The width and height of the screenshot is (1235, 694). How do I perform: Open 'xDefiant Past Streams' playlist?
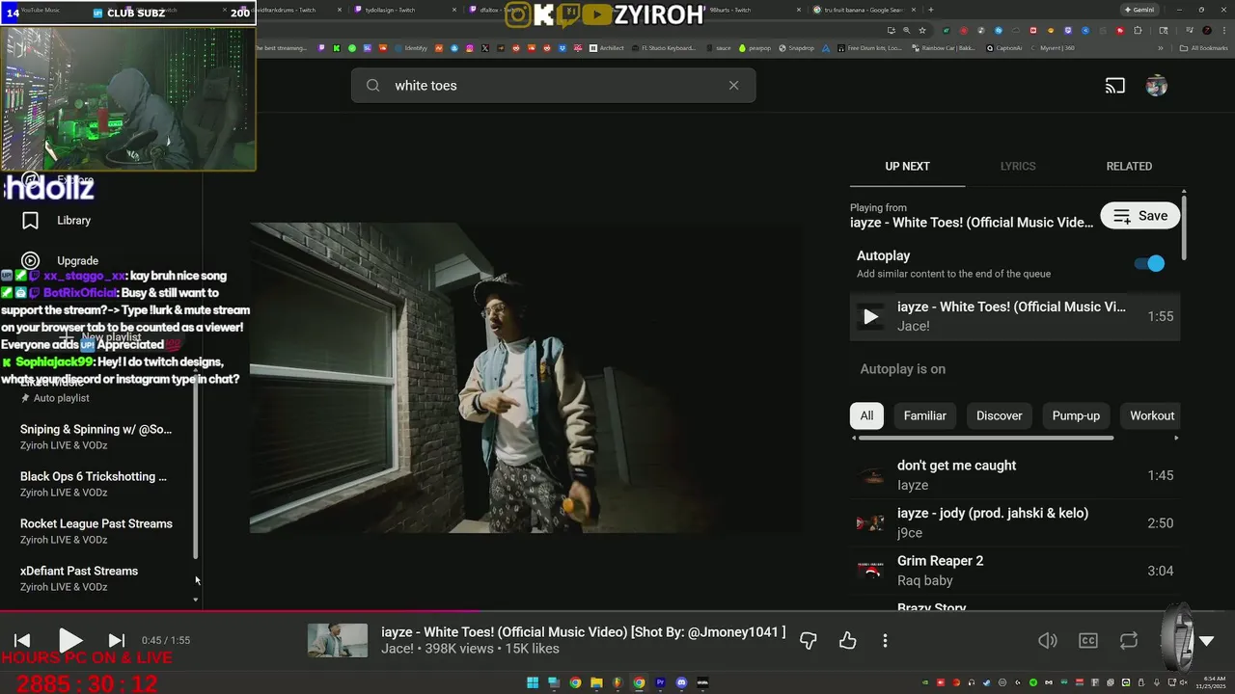pyautogui.click(x=79, y=579)
